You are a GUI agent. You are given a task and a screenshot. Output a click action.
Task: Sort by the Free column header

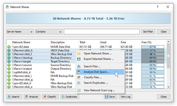pos(130,42)
